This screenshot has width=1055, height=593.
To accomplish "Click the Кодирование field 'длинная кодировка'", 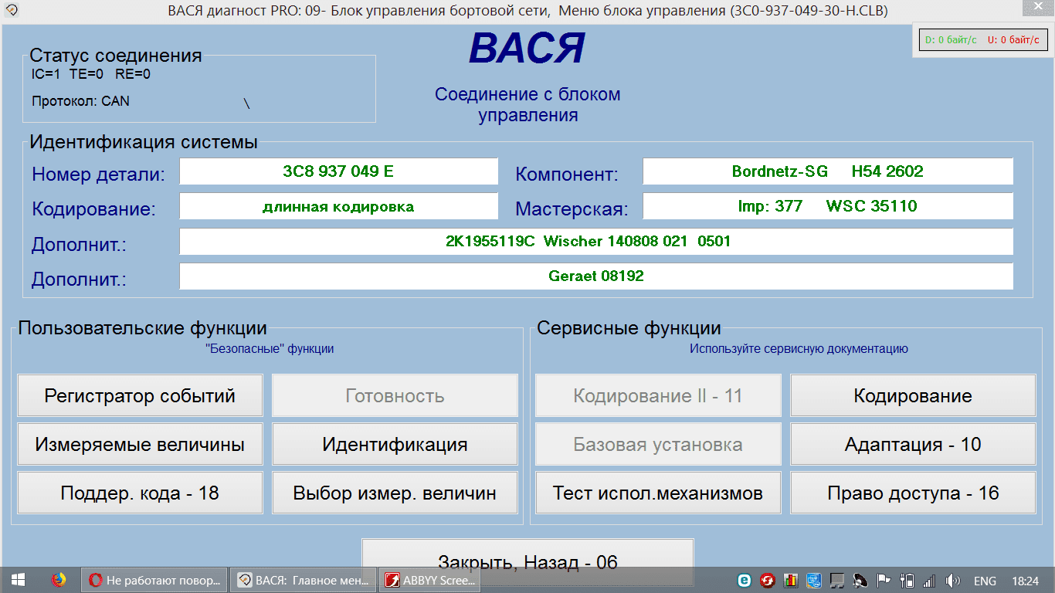I will pos(338,206).
